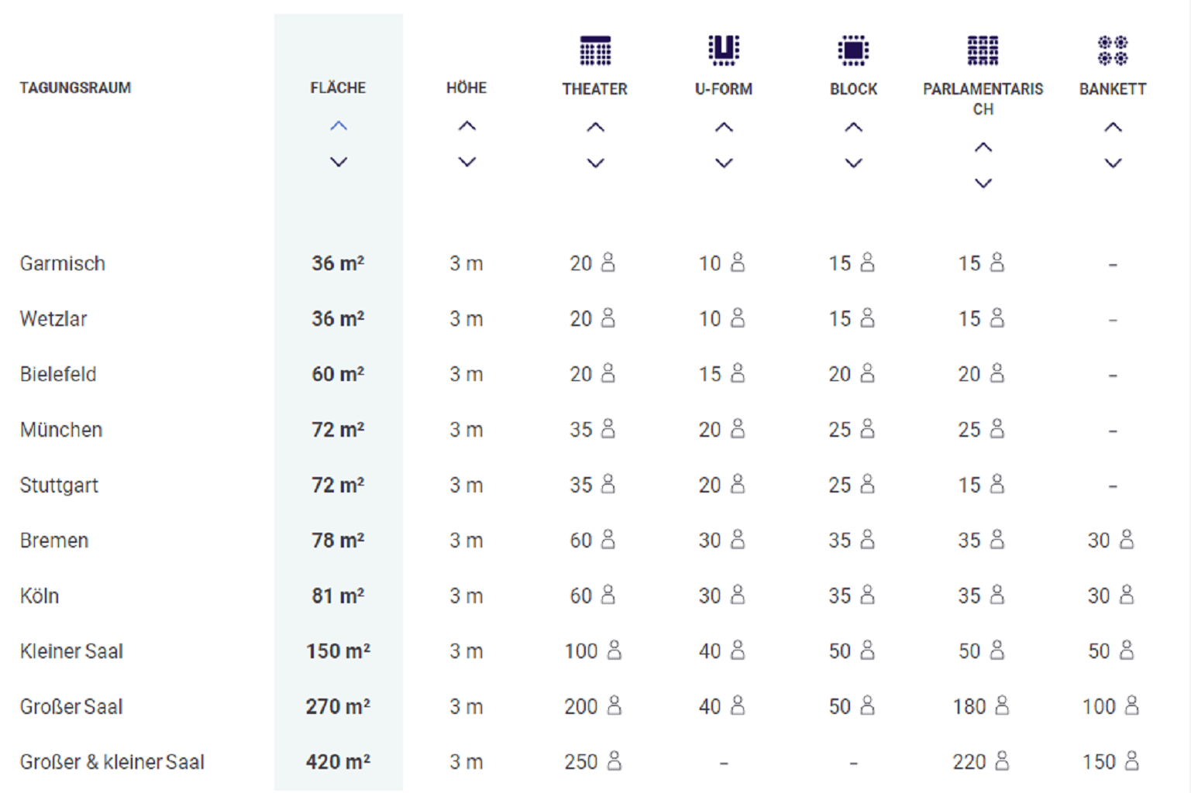Sort Block column descending with down chevron
1191x793 pixels.
click(853, 163)
